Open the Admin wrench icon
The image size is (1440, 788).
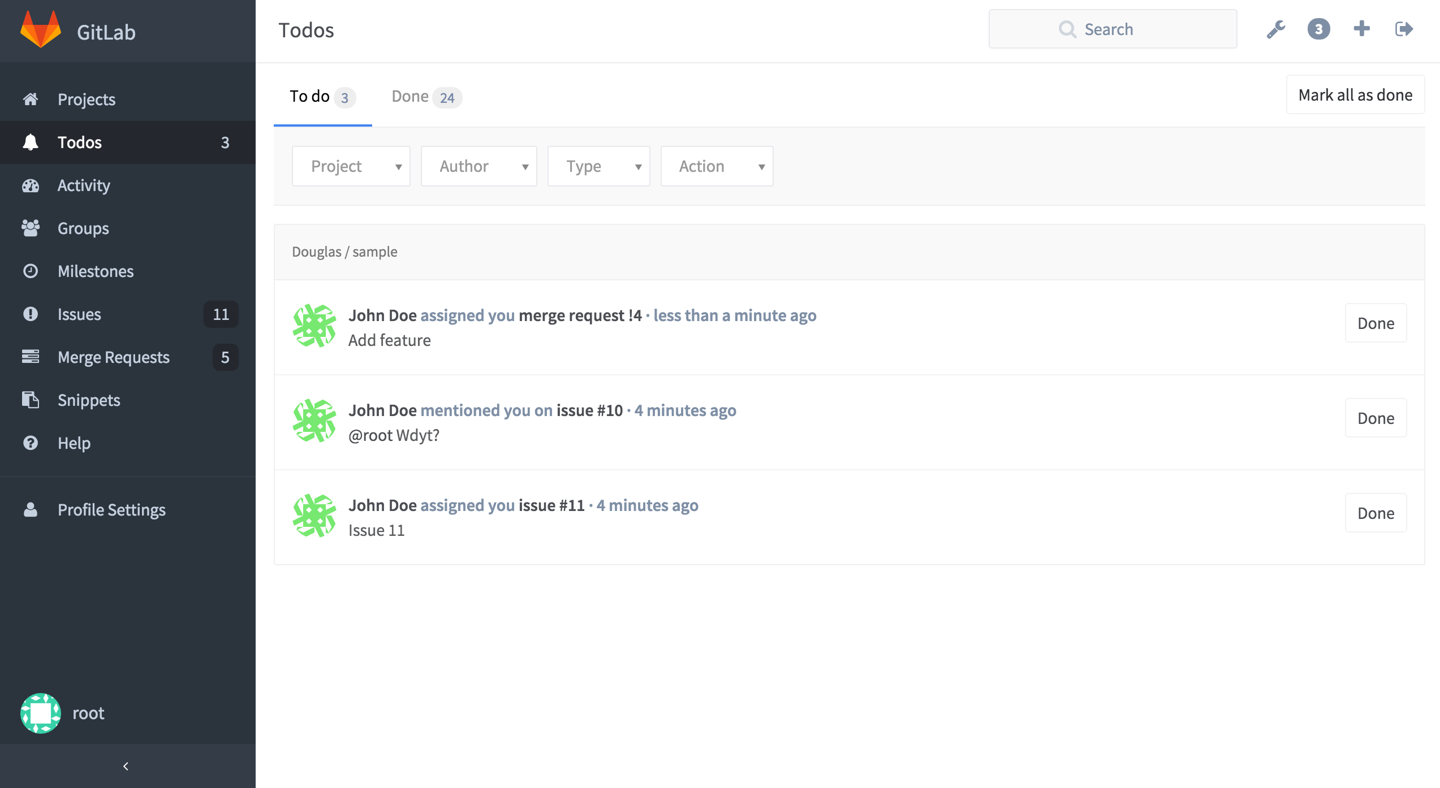point(1275,29)
